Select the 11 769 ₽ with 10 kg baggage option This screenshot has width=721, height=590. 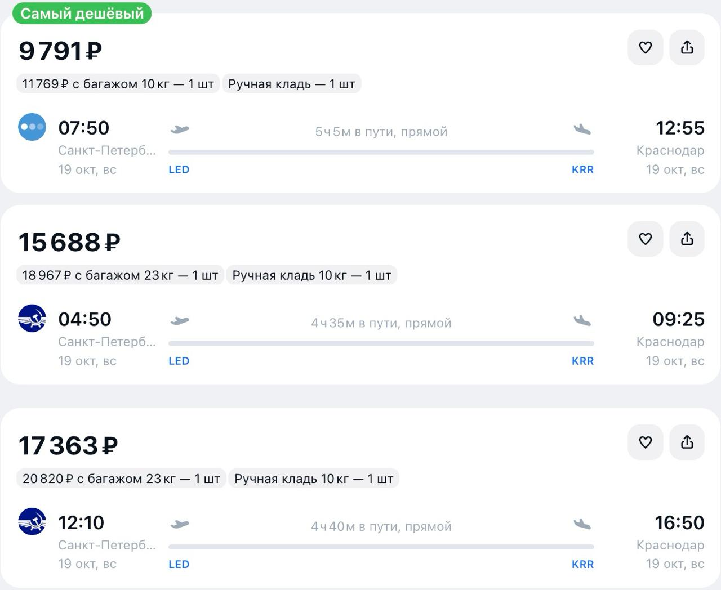tap(118, 84)
